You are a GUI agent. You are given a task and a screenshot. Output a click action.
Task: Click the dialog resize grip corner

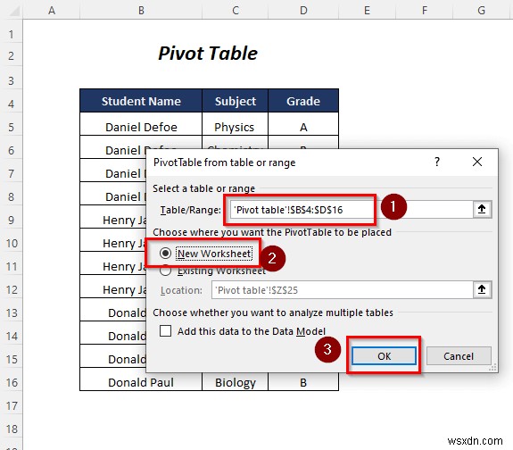point(493,368)
